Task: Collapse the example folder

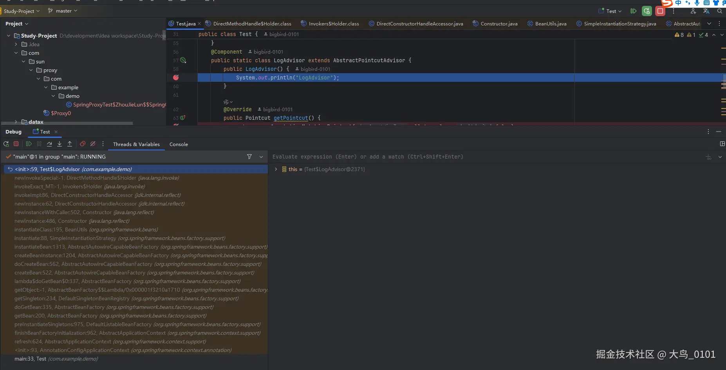Action: coord(46,87)
